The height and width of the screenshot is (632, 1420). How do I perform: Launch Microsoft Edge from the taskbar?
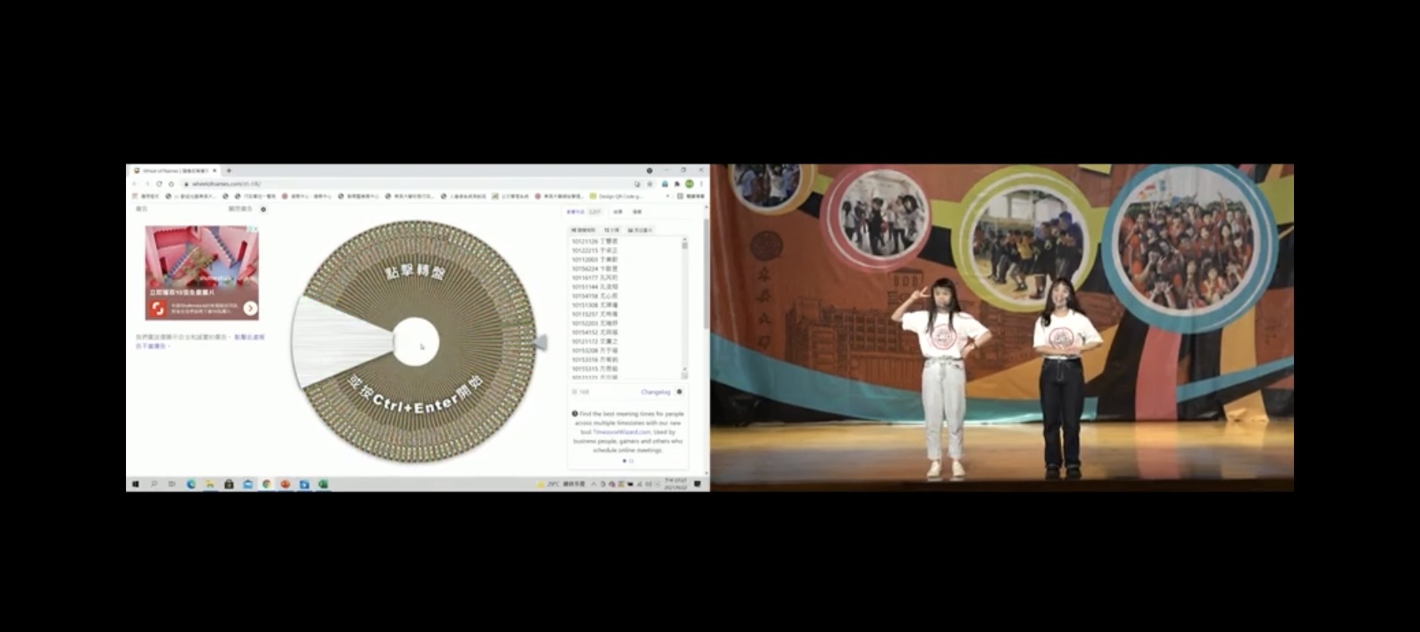coord(191,484)
